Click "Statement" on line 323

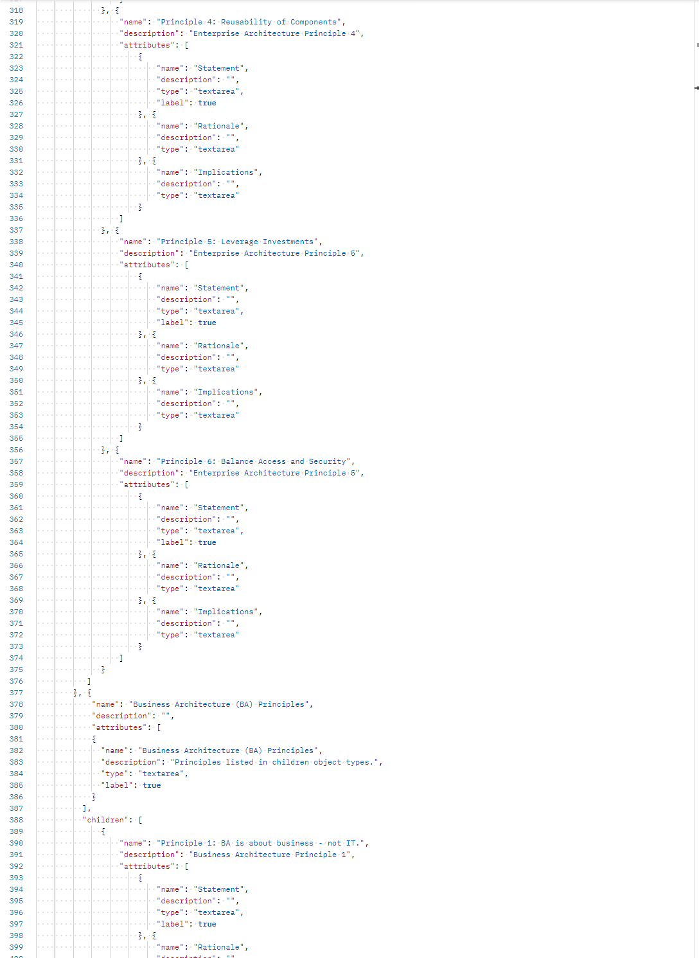(x=219, y=68)
